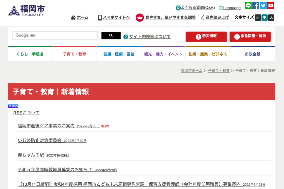Open the Twitter icon link

(x=263, y=6)
